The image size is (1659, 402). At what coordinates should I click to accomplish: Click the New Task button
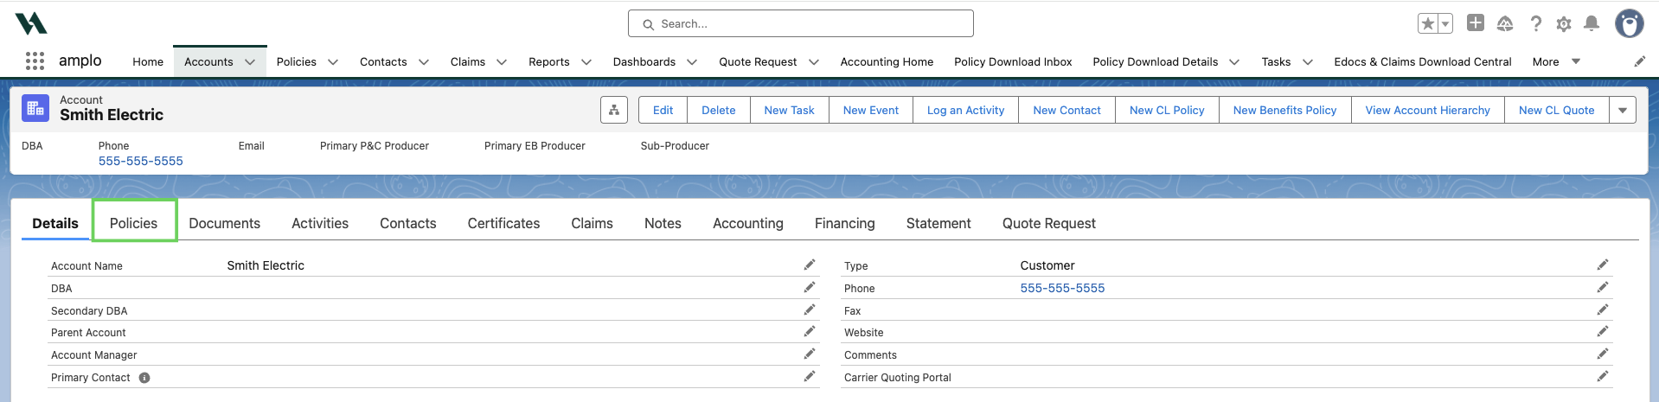click(789, 110)
